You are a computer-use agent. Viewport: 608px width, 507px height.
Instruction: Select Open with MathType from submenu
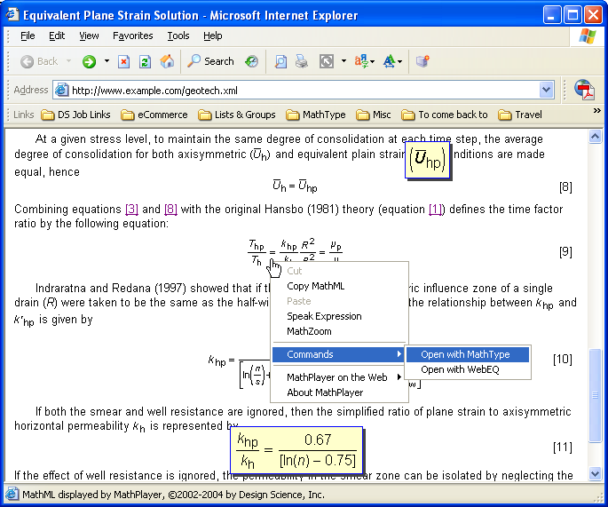tap(465, 354)
